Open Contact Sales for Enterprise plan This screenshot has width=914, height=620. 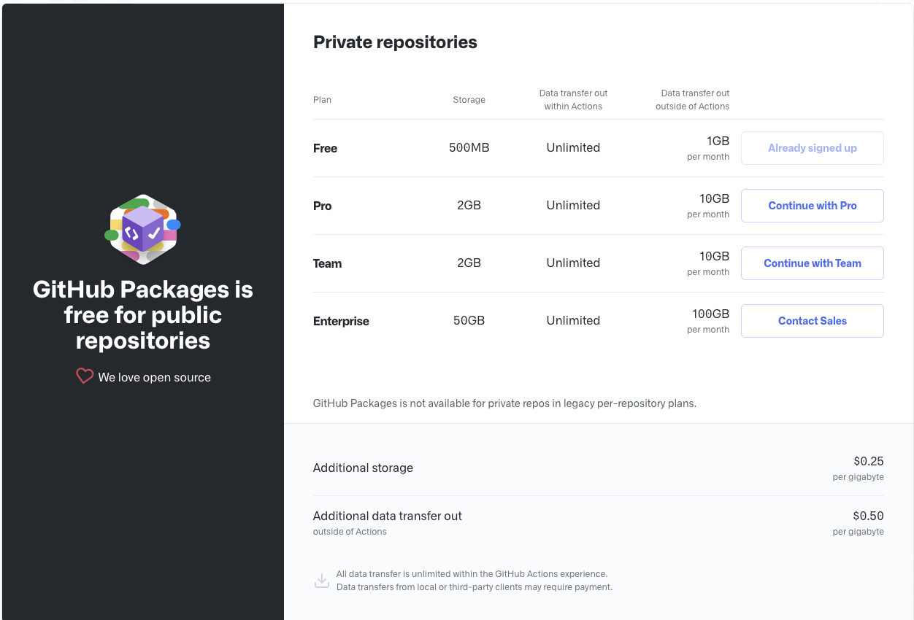point(812,321)
